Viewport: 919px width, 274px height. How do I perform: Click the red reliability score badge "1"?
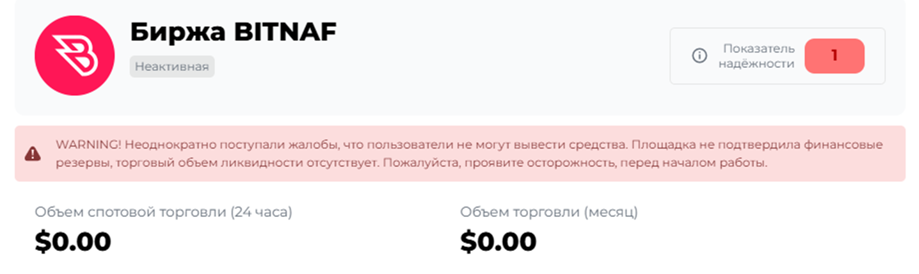pos(834,56)
